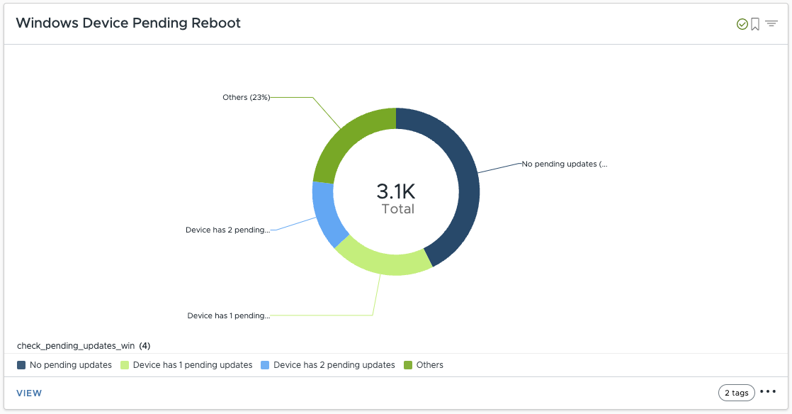Click the Windows Device Pending Reboot title
The width and height of the screenshot is (792, 414).
128,23
